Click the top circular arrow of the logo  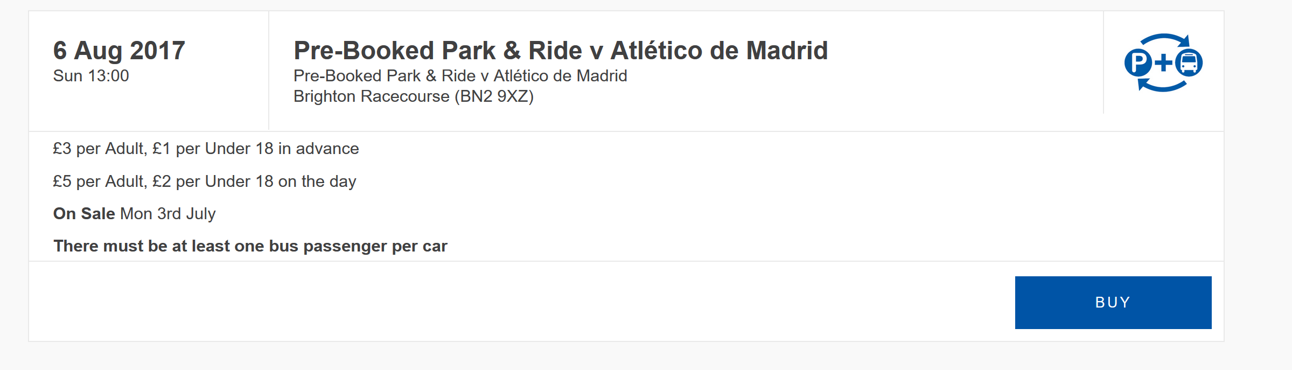click(1164, 41)
